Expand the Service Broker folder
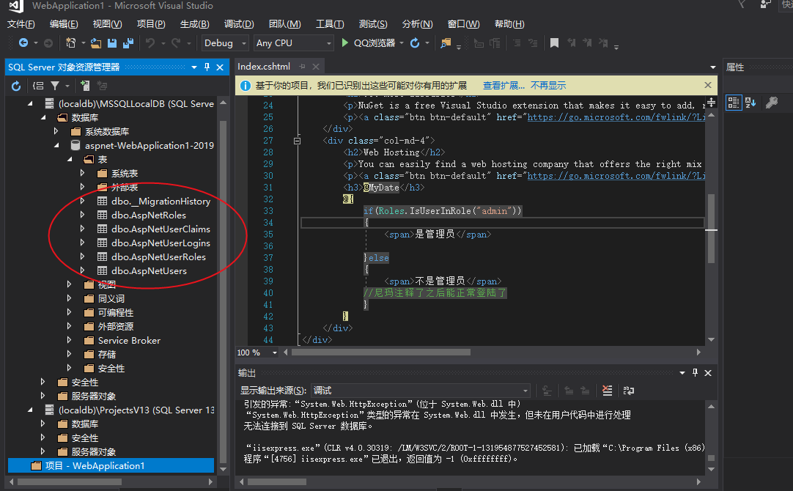 (x=70, y=340)
